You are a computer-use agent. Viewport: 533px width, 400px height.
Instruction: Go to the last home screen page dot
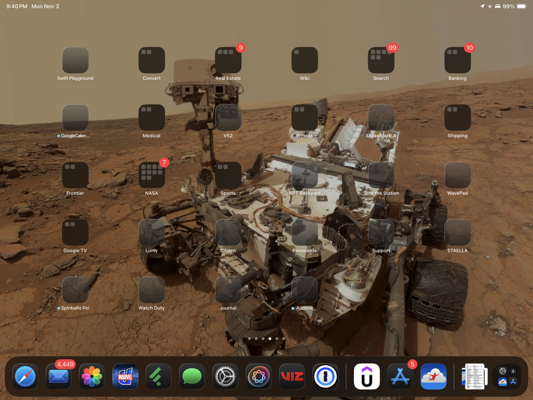pos(284,339)
